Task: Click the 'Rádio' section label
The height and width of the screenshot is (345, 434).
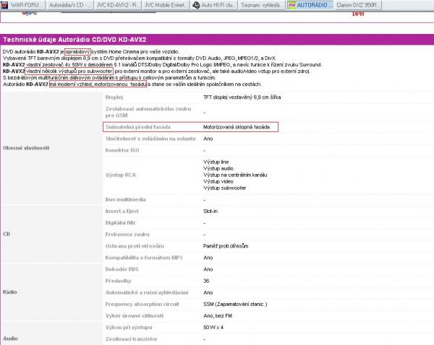Action: (11, 292)
